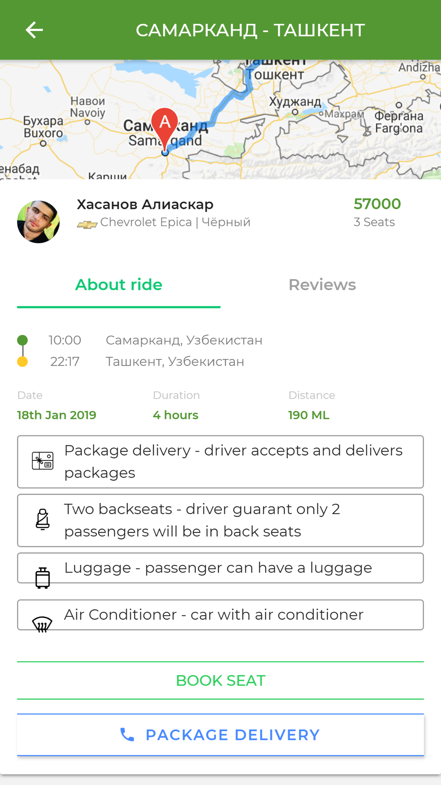The height and width of the screenshot is (785, 441).
Task: Tap the package delivery gift icon
Action: [x=43, y=461]
